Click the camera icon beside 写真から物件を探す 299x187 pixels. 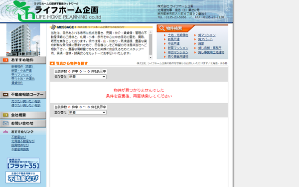coord(52,63)
